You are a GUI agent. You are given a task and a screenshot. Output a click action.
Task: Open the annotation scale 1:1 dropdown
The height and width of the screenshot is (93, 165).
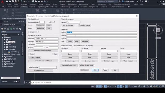(136, 86)
